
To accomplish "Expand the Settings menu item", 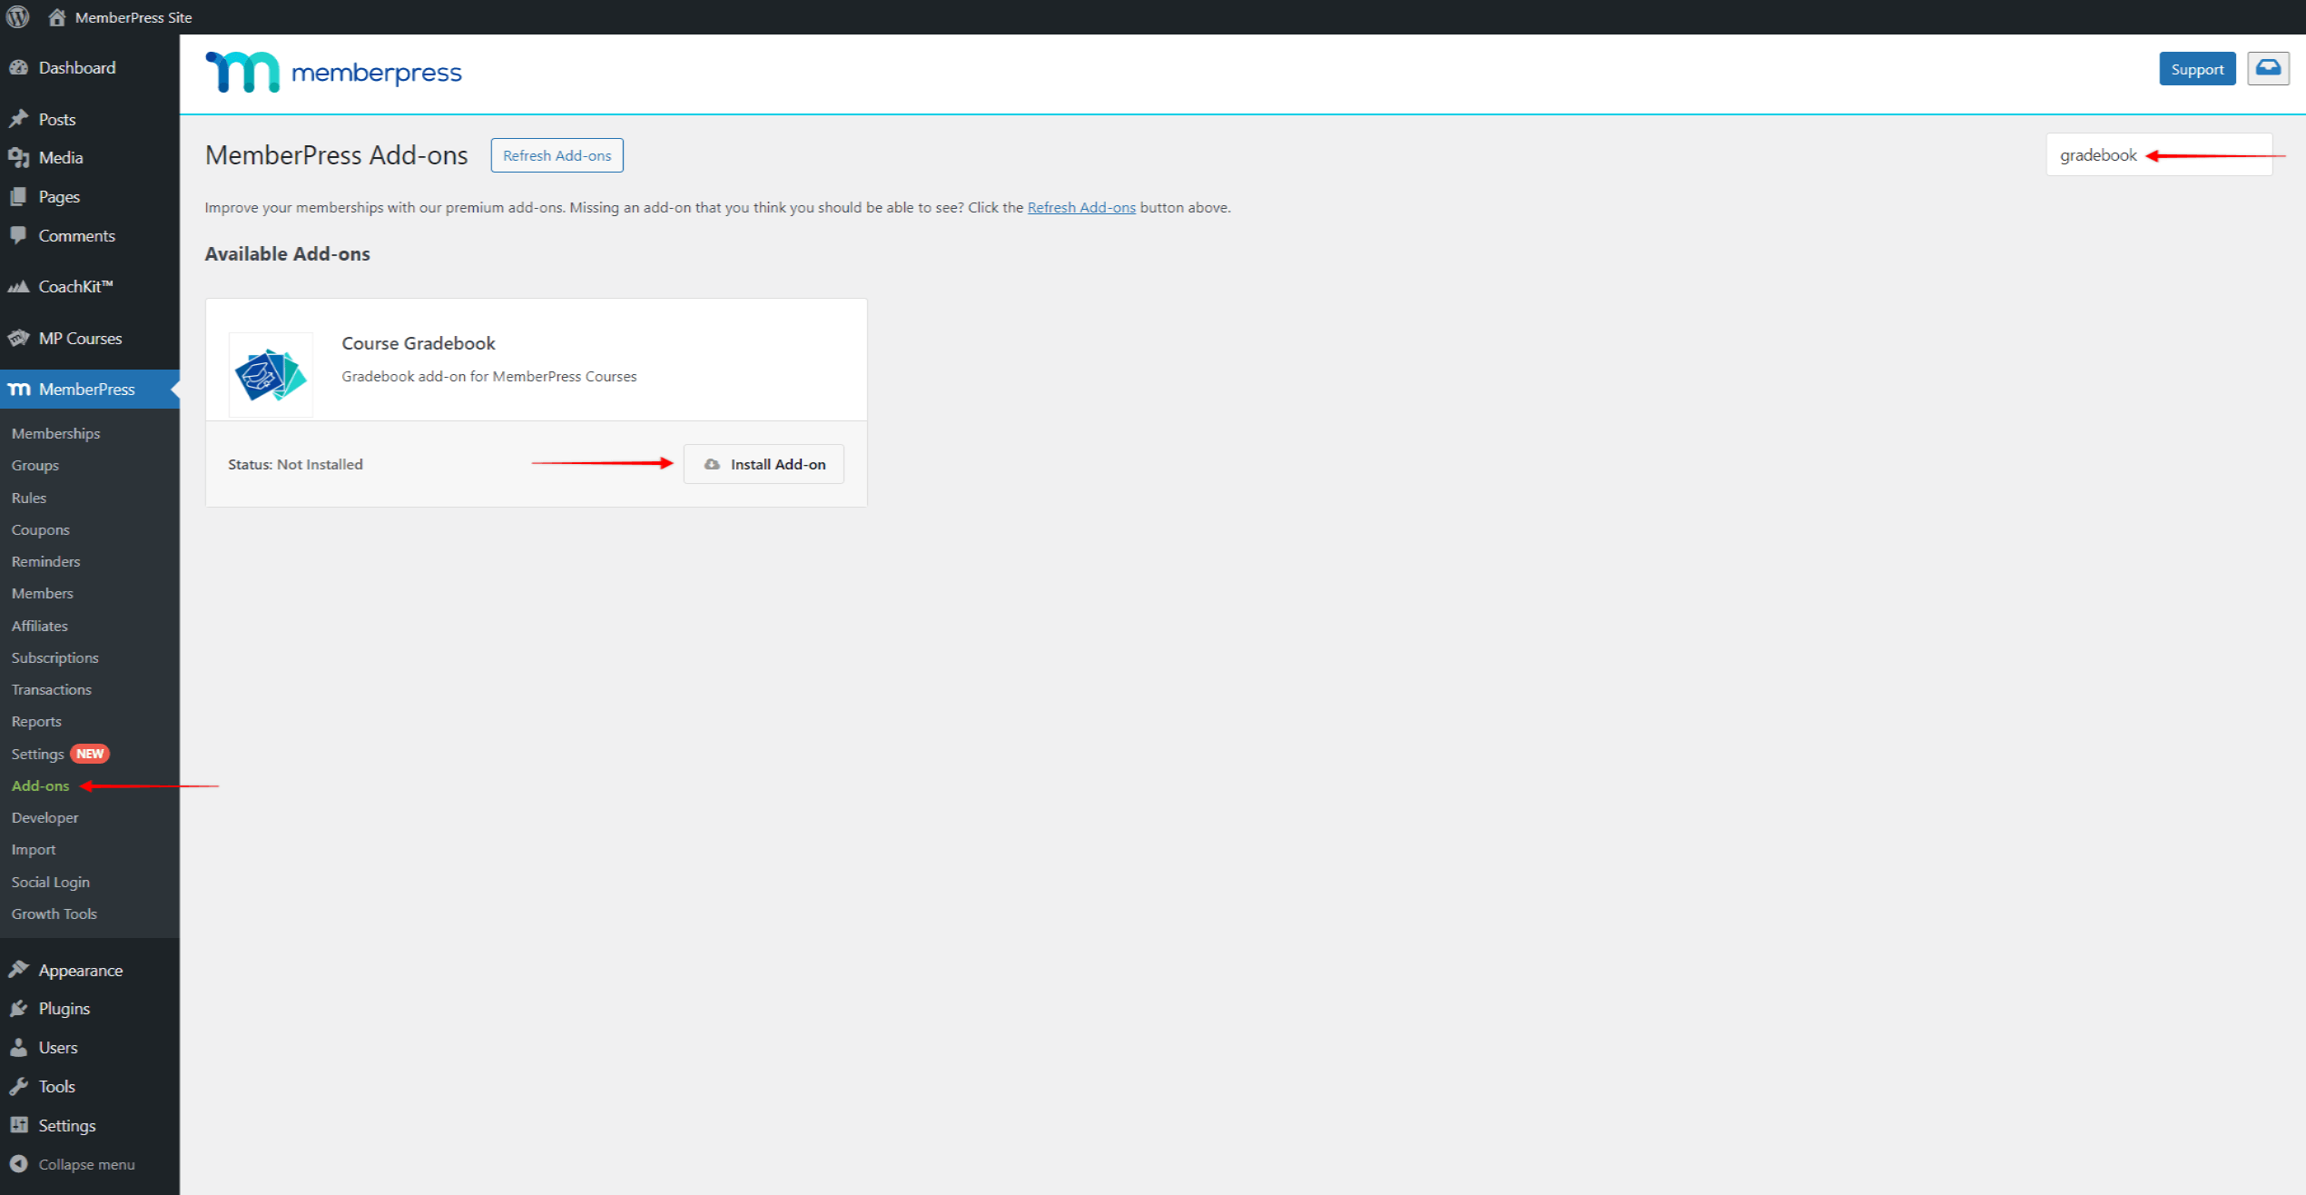I will pos(36,753).
